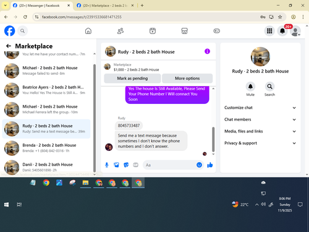
Task: Open Chrome's three-dot menu
Action: tap(303, 17)
